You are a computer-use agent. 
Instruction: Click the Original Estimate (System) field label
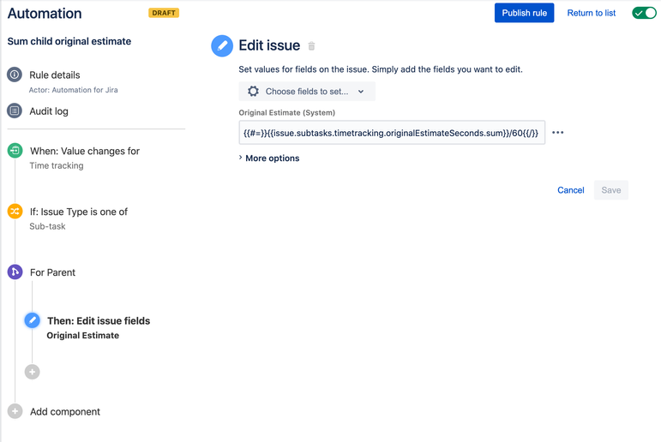pyautogui.click(x=286, y=112)
